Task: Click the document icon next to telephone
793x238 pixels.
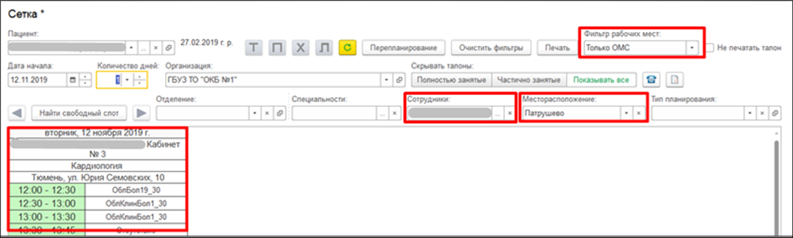Action: [675, 80]
